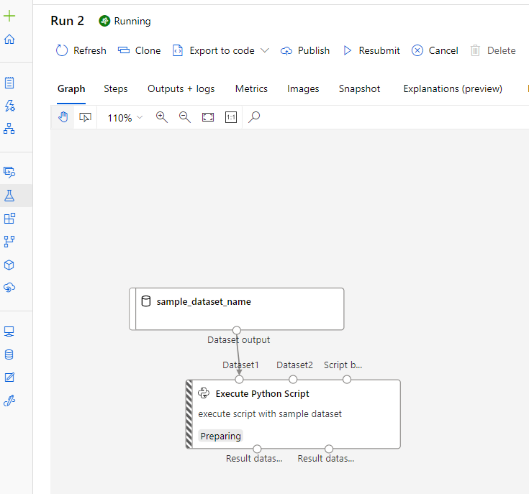Click the Dataset output port

pos(237,330)
